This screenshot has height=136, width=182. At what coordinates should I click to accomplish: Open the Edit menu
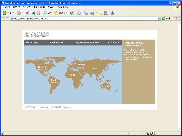tap(16, 7)
